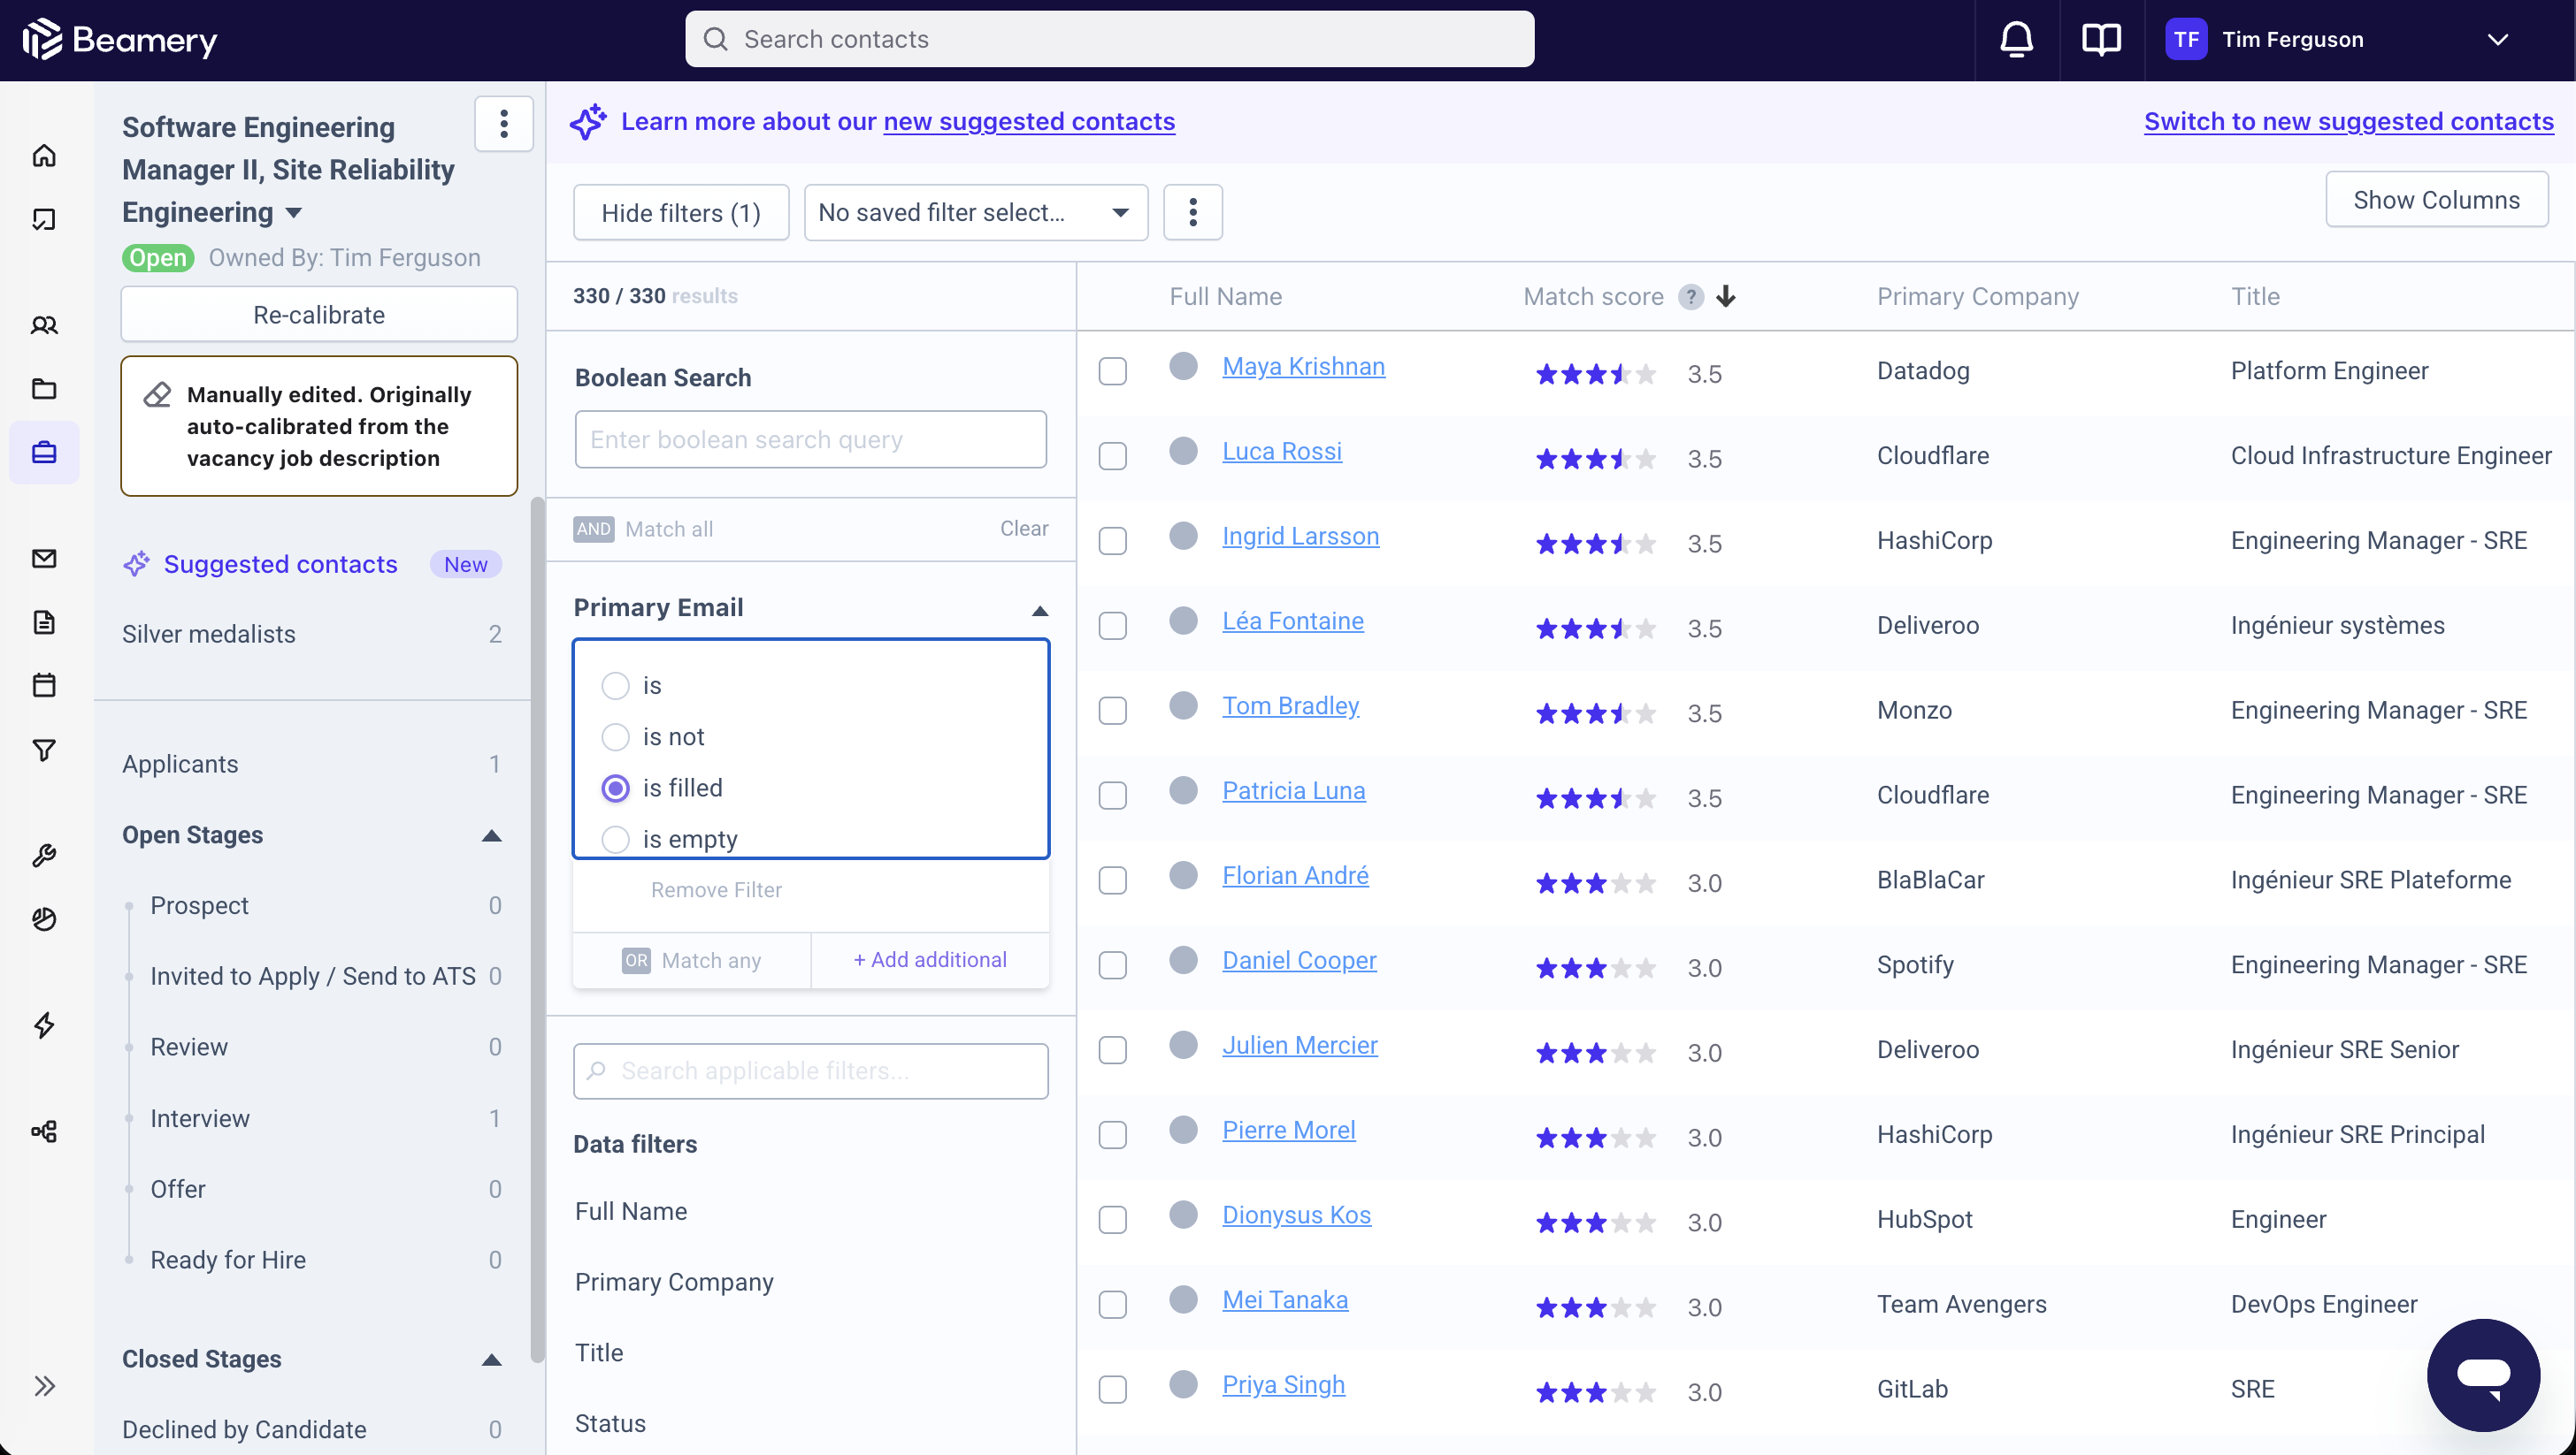Image resolution: width=2576 pixels, height=1455 pixels.
Task: Select the Full Name data filter
Action: [631, 1211]
